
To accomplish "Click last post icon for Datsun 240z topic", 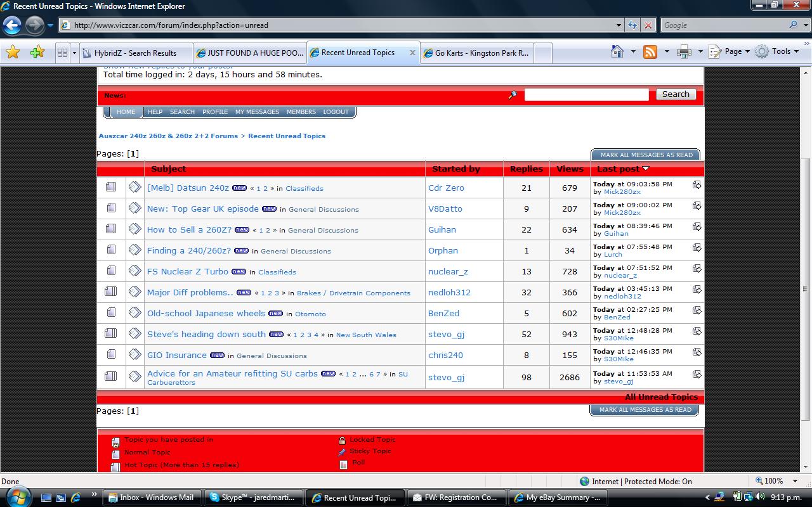I will coord(697,185).
